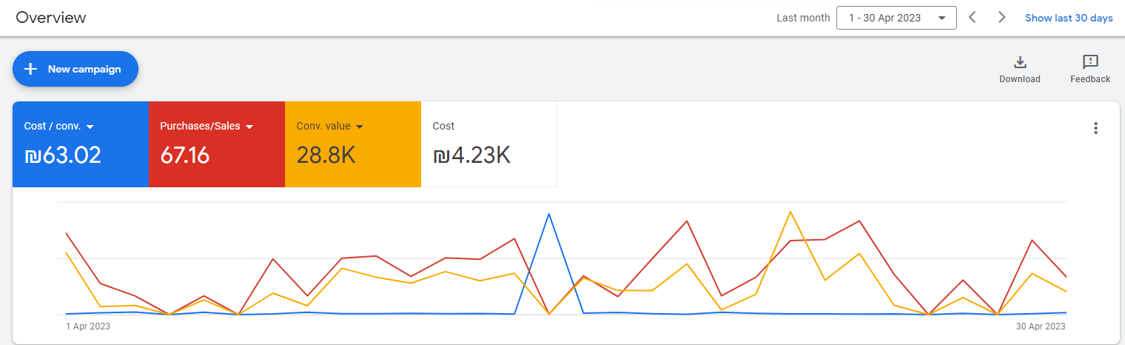Go to previous date range arrow
Screen dimensions: 1125x345
click(973, 18)
